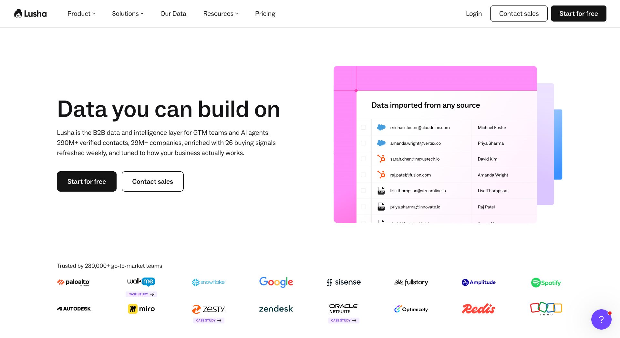Image resolution: width=620 pixels, height=338 pixels.
Task: Expand the Product dropdown menu
Action: [81, 14]
